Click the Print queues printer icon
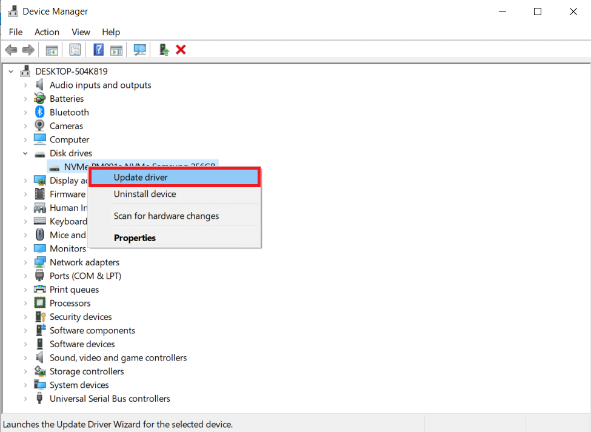This screenshot has height=432, width=591. coord(39,289)
